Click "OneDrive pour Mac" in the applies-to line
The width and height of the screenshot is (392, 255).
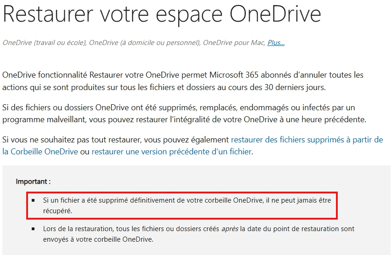(233, 43)
